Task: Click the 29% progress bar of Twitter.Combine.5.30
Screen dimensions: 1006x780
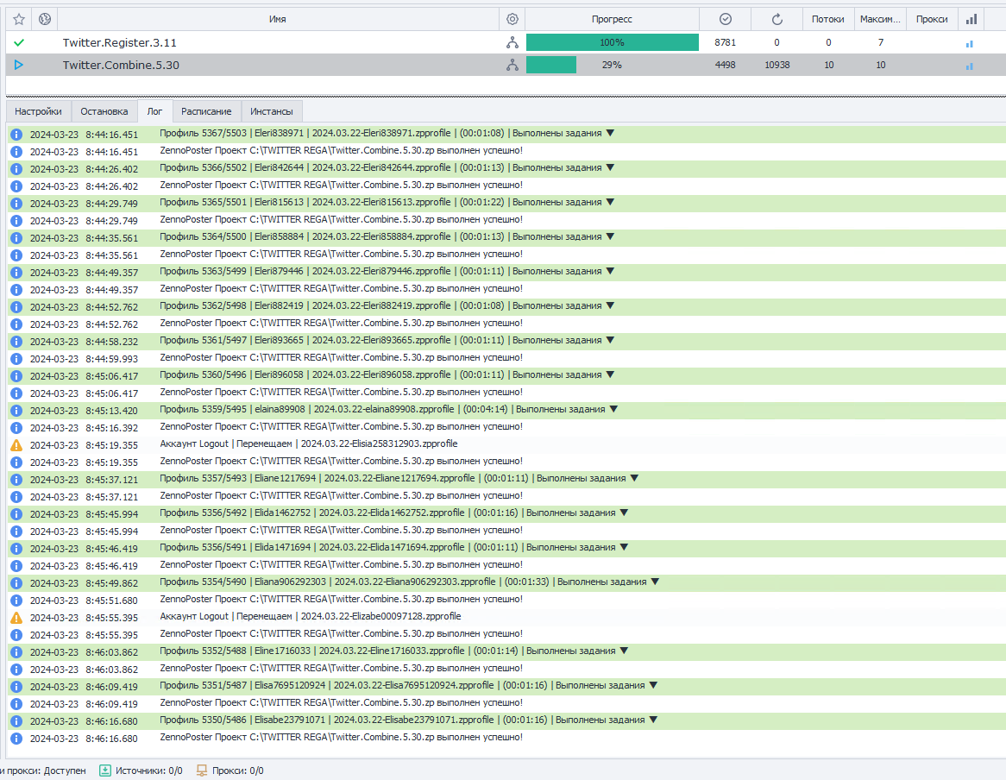Action: 612,65
